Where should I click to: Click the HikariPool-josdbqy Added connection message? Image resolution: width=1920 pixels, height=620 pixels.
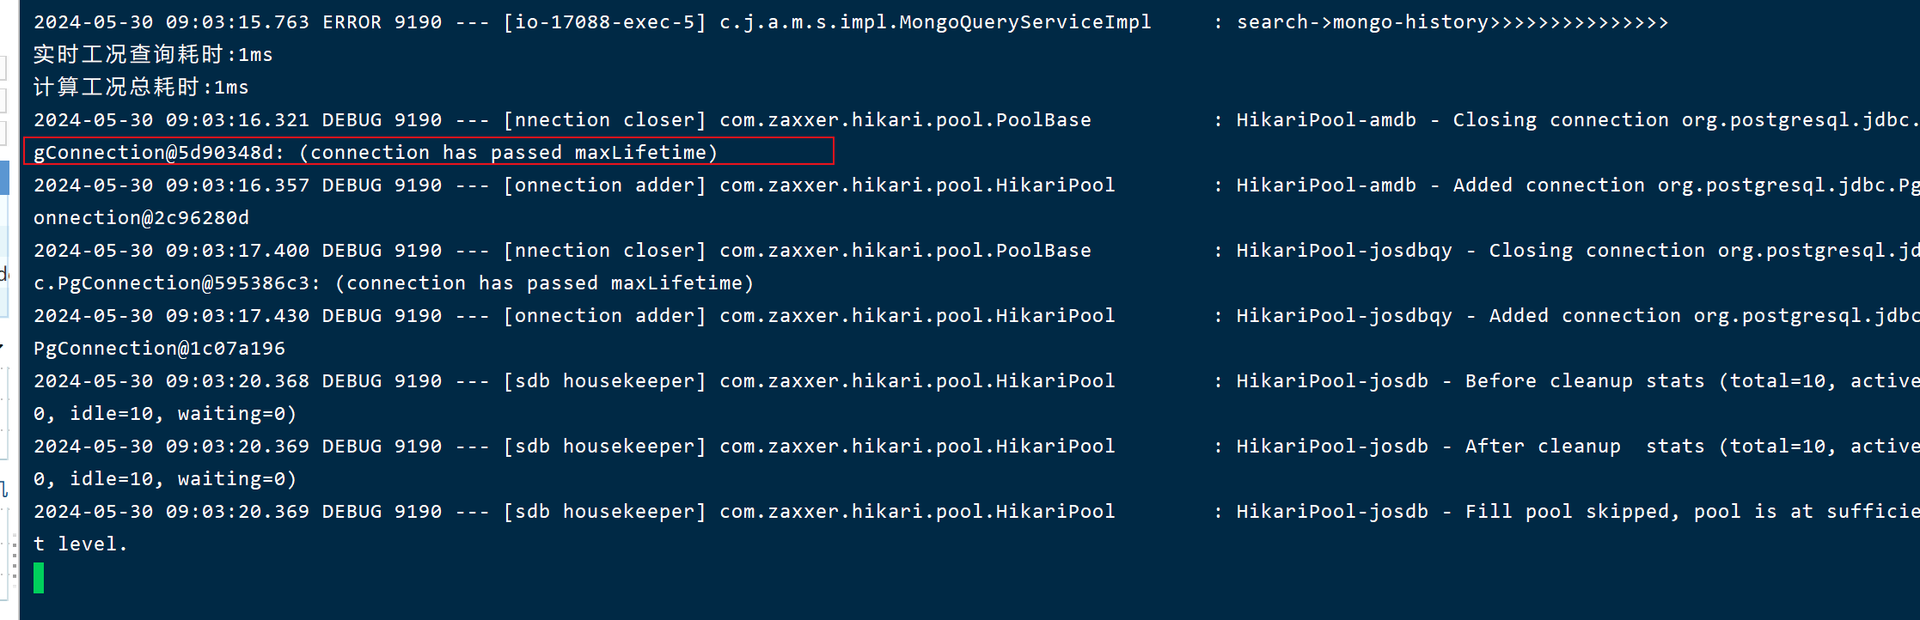click(1578, 316)
